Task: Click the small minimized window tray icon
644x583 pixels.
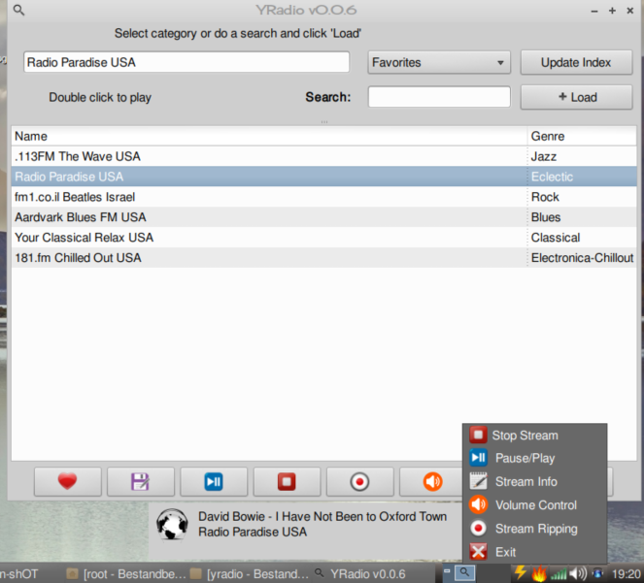Action: tap(447, 570)
